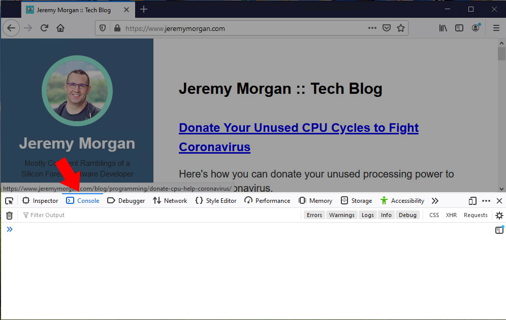
Task: Open the Firefox library icon
Action: click(442, 28)
